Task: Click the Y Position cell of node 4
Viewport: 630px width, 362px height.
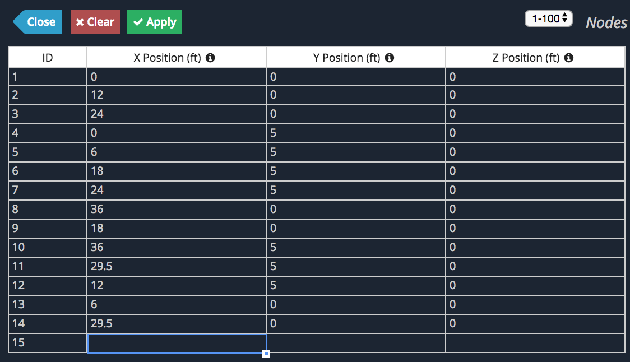Action: pos(356,133)
